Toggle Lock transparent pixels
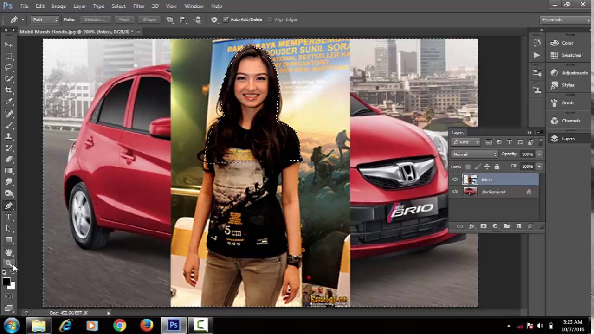The height and width of the screenshot is (334, 594). 468,167
